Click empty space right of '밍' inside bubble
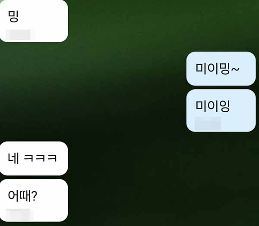Image resolution: width=259 pixels, height=226 pixels. [x=43, y=16]
